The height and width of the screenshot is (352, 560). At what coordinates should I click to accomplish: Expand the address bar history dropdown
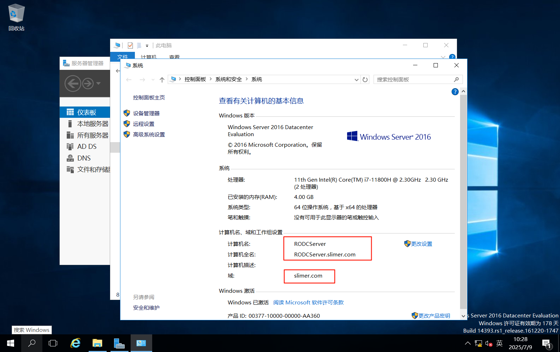pos(357,80)
